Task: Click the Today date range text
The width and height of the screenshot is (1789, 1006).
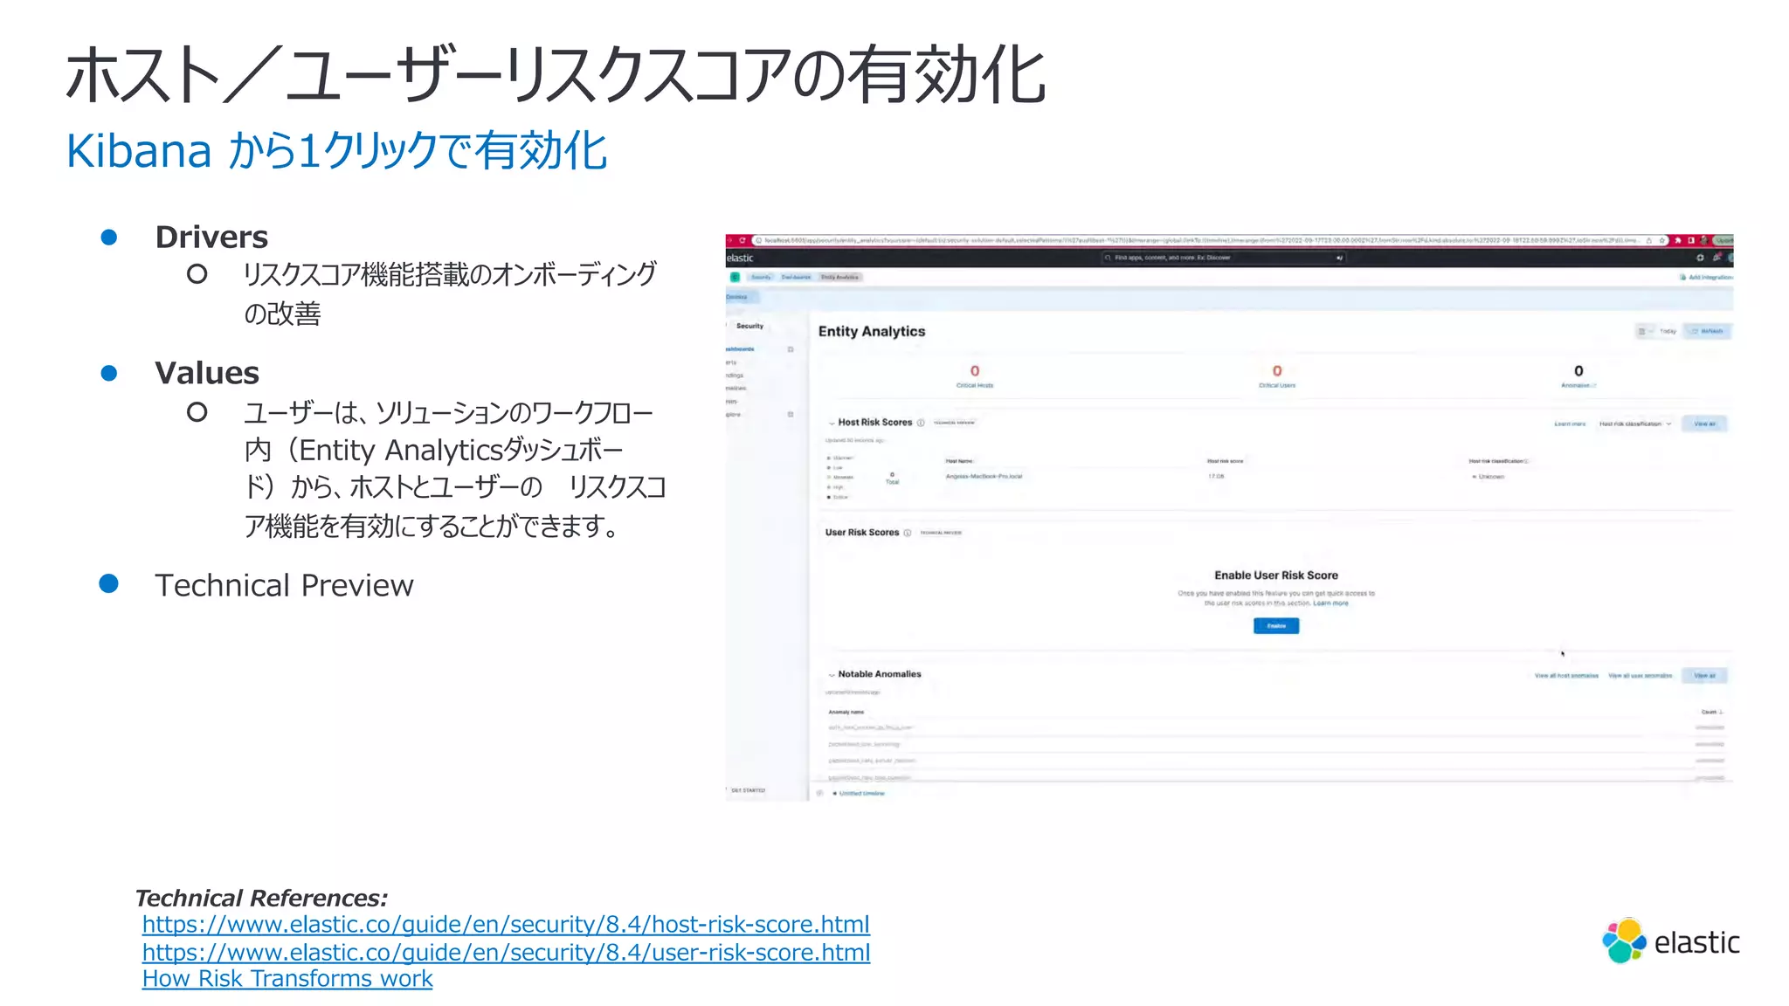Action: pyautogui.click(x=1668, y=332)
